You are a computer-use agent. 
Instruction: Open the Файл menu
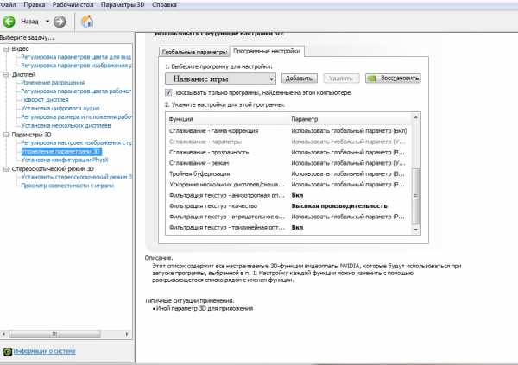8,4
